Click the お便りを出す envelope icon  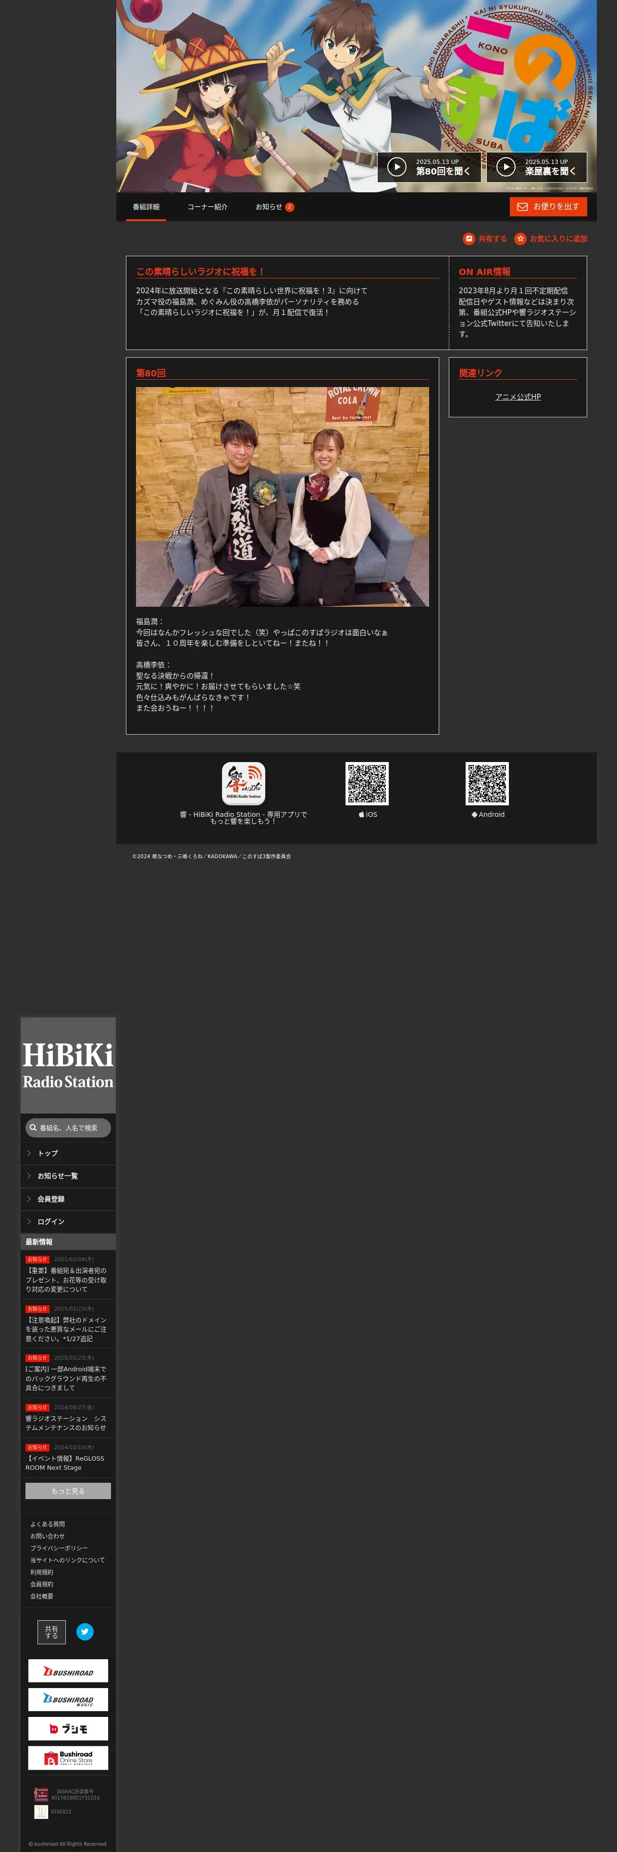point(523,207)
